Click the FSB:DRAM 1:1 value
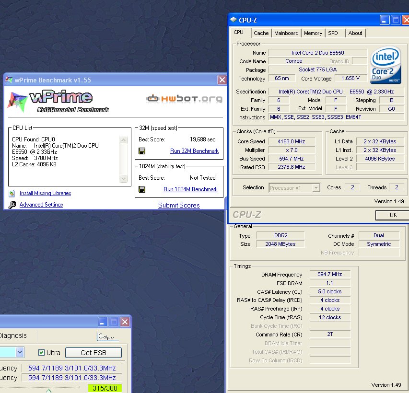Viewport: 409px width, 393px height. (x=330, y=283)
